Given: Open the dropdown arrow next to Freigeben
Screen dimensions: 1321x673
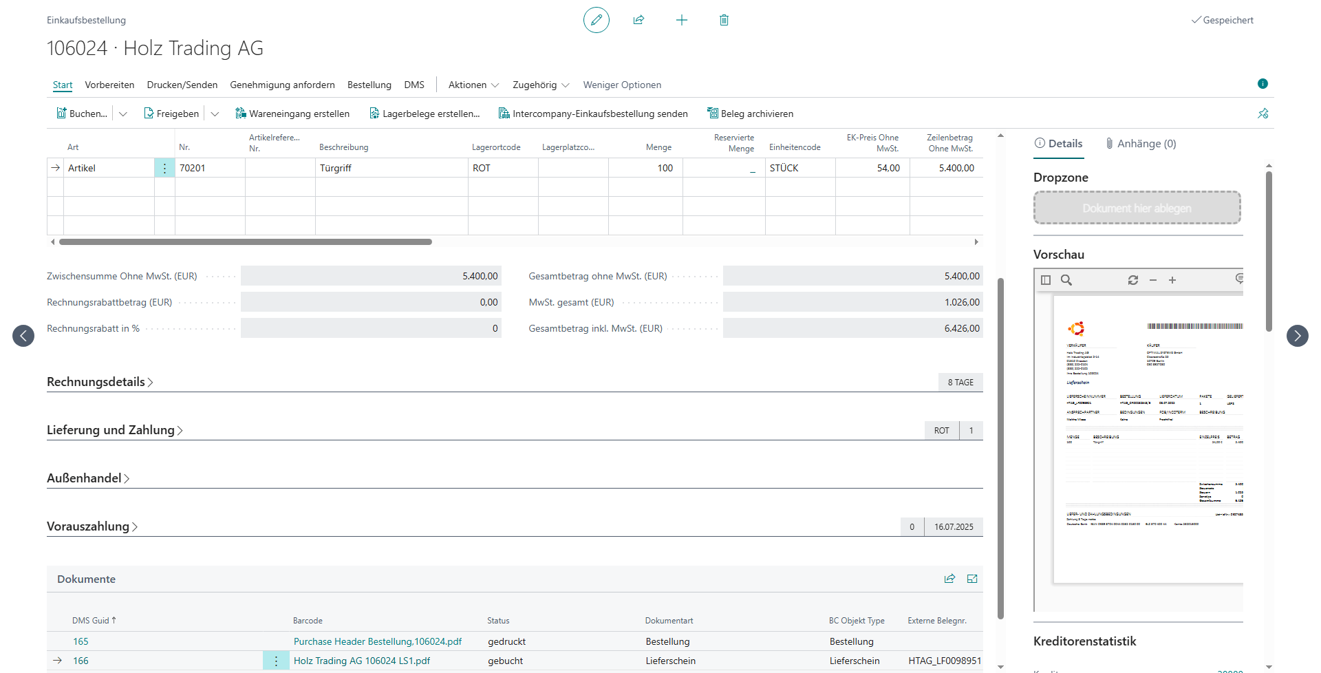Looking at the screenshot, I should [x=215, y=114].
